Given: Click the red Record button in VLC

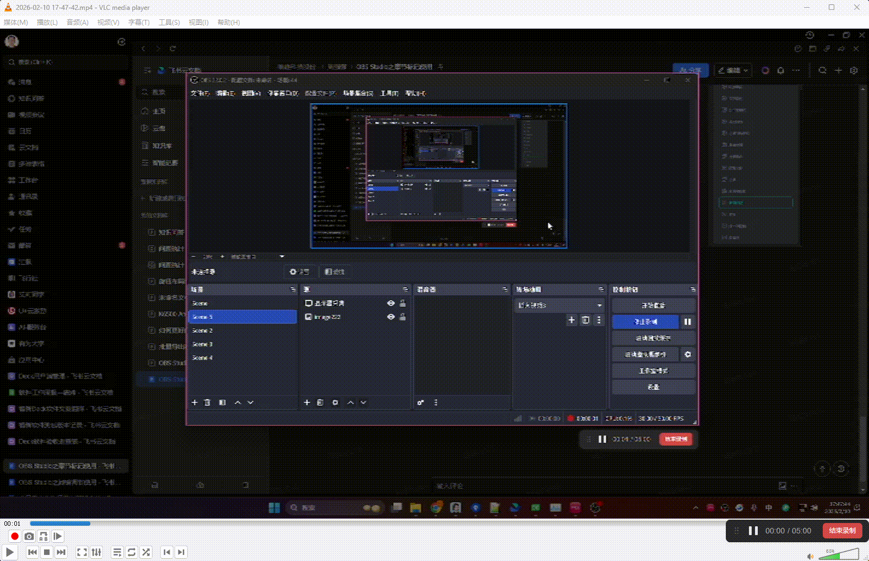Looking at the screenshot, I should click(x=15, y=536).
